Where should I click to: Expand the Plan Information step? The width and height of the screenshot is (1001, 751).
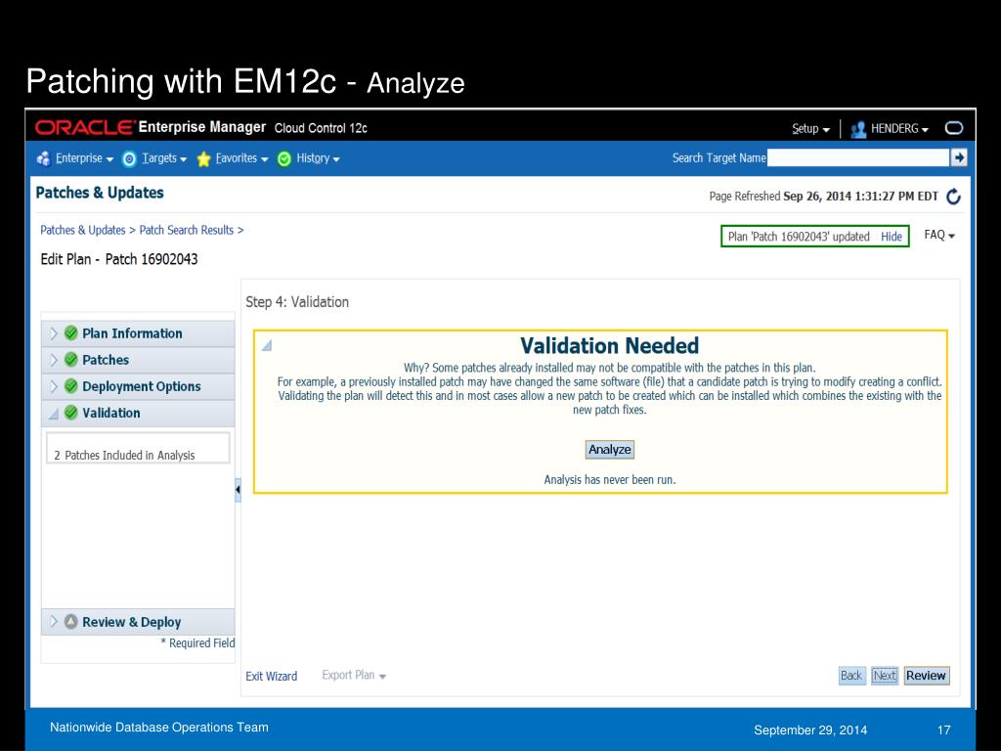[54, 333]
